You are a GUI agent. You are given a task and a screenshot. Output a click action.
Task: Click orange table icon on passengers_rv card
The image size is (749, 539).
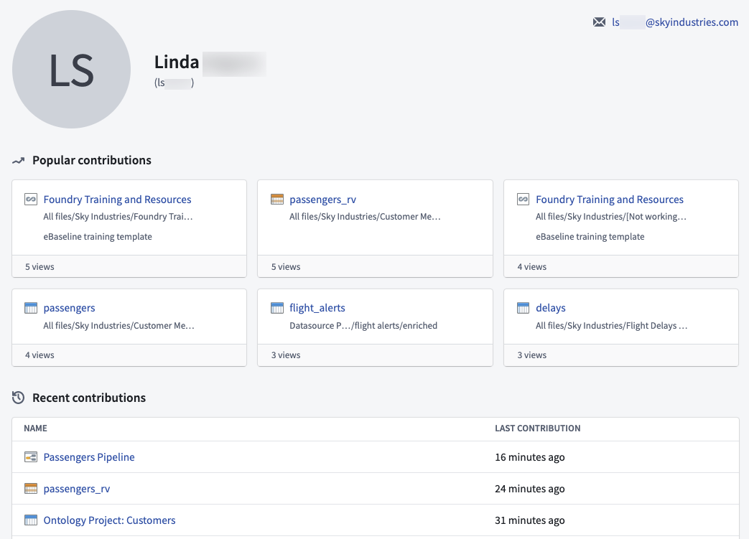pyautogui.click(x=277, y=199)
